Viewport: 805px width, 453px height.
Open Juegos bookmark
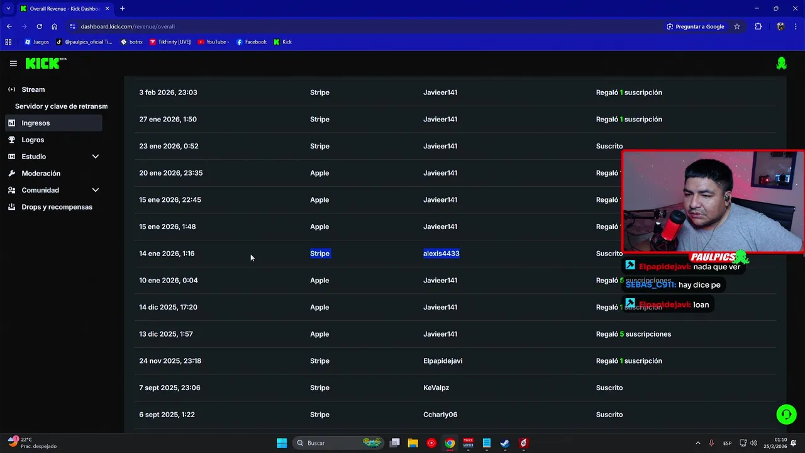(36, 42)
